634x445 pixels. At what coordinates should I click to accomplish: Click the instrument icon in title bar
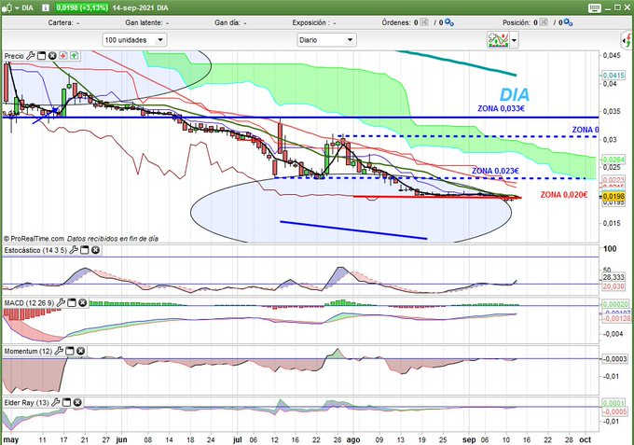[7, 7]
